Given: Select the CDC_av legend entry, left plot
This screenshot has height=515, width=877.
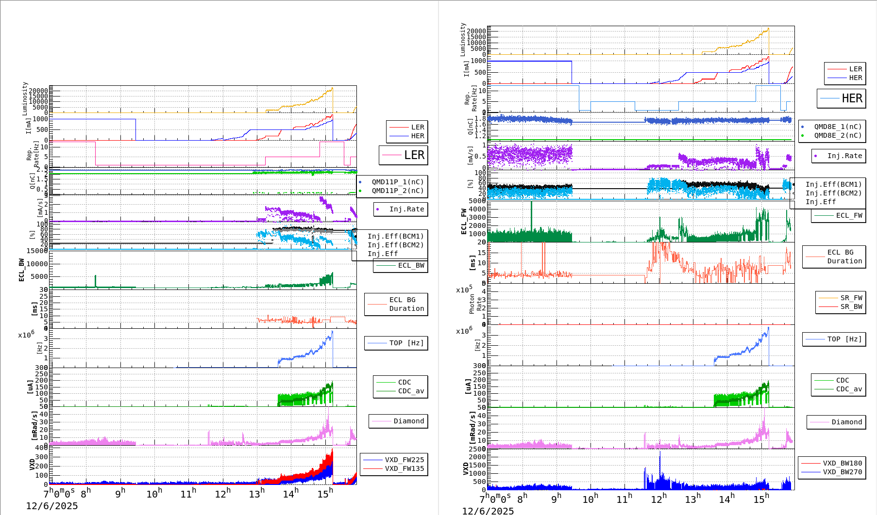Looking at the screenshot, I should point(411,391).
